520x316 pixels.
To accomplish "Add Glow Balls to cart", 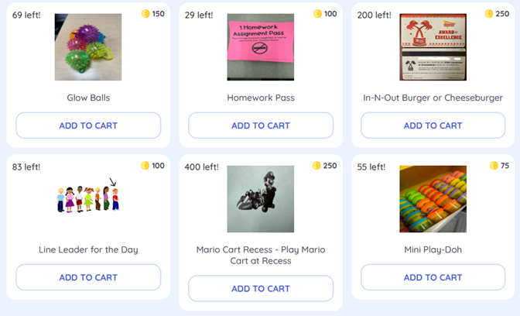I will [88, 125].
